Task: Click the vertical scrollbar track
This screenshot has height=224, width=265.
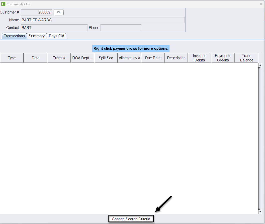Action: point(260,137)
